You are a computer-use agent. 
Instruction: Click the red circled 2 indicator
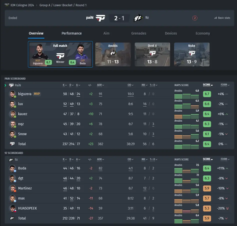click(195, 18)
